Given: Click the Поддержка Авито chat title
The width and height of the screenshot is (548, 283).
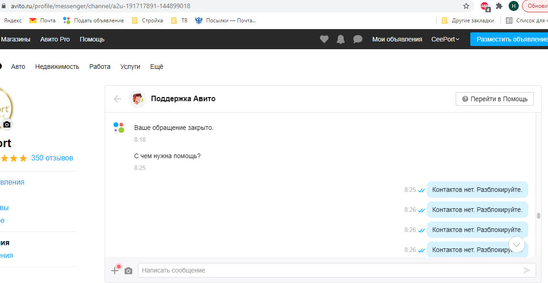Looking at the screenshot, I should tap(183, 98).
